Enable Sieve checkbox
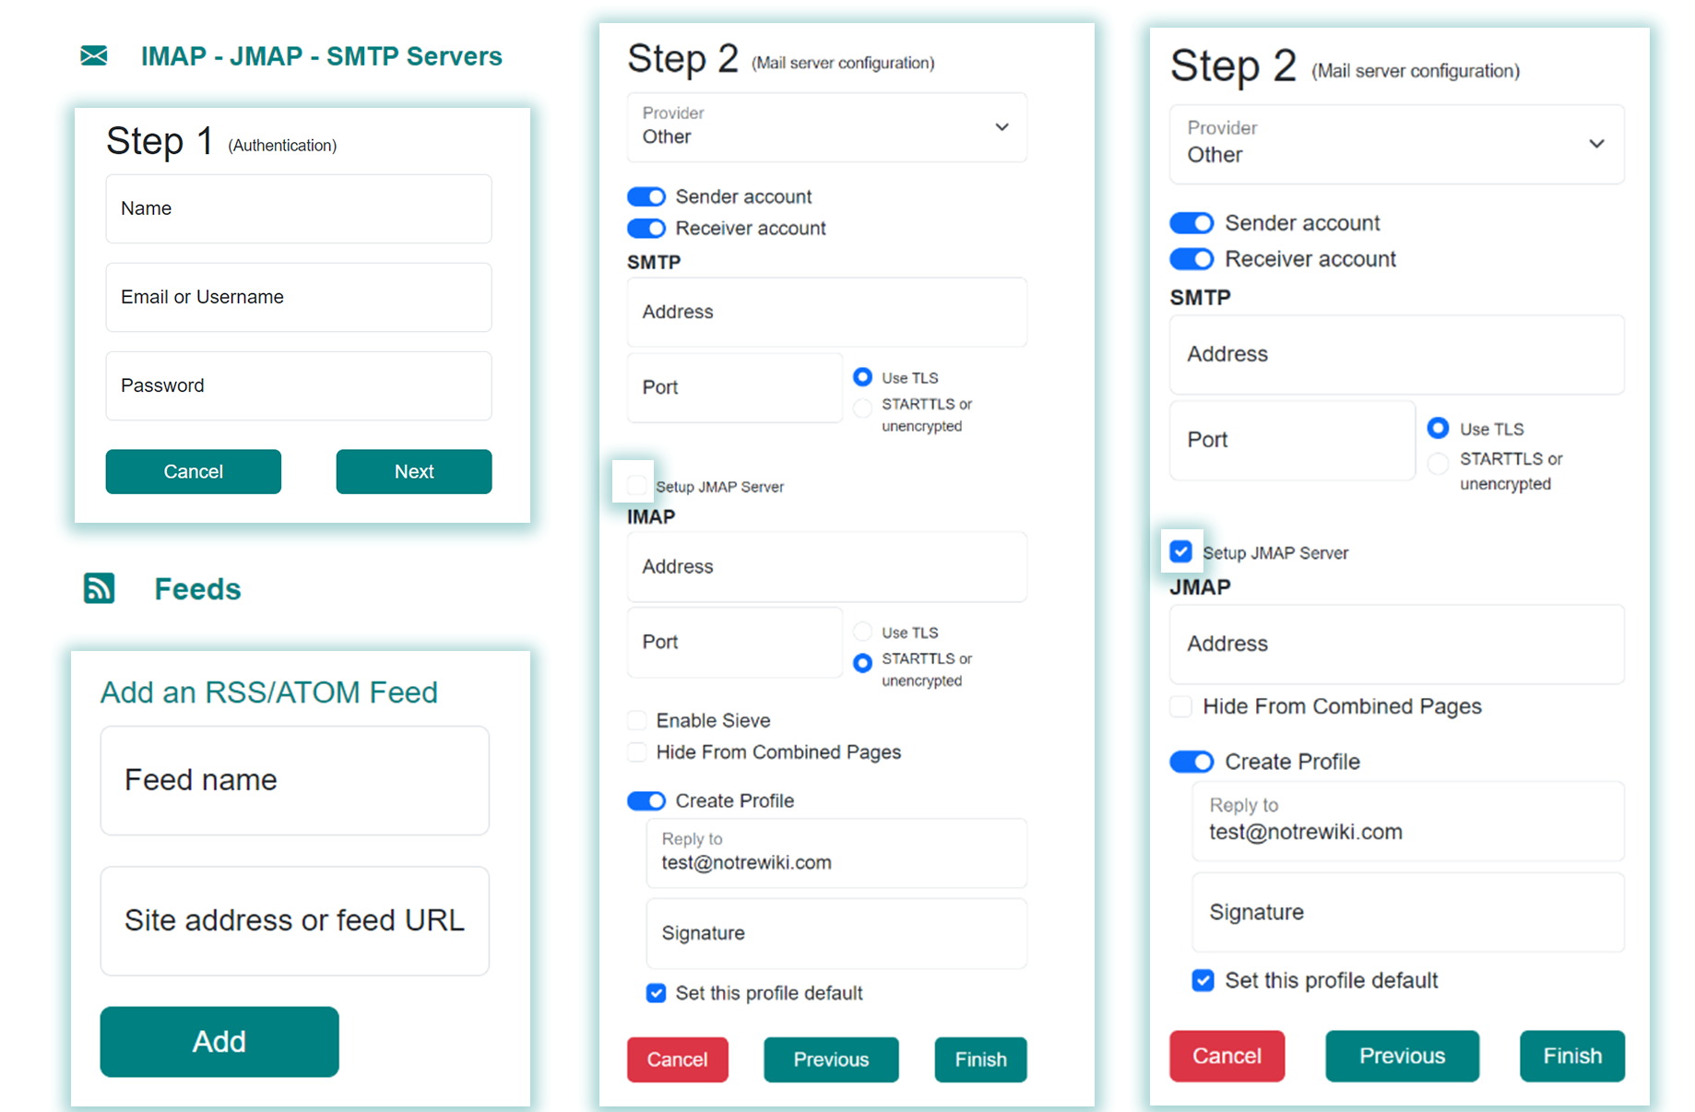Image resolution: width=1695 pixels, height=1112 pixels. click(636, 720)
